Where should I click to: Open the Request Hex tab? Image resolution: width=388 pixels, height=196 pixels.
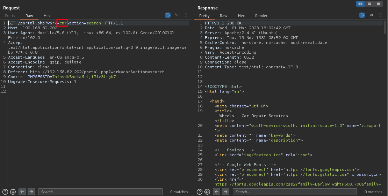47,16
